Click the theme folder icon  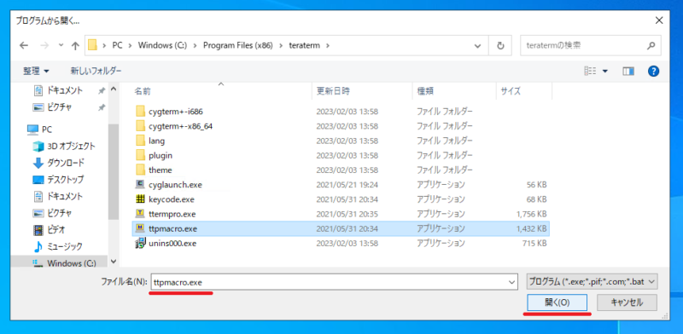[x=140, y=170]
